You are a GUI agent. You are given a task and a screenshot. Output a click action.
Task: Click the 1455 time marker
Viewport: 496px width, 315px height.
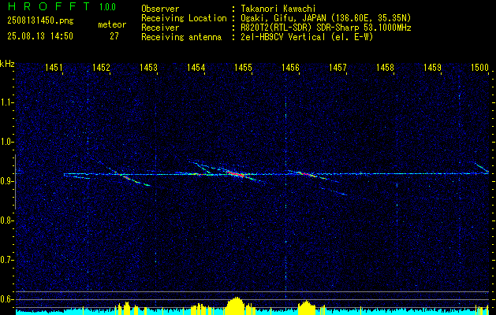(243, 67)
